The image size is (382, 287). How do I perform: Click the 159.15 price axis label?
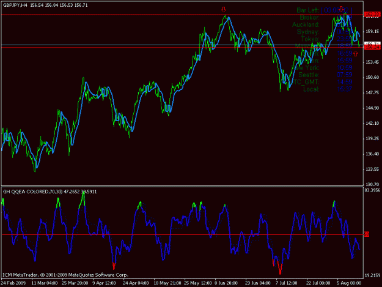(x=372, y=31)
